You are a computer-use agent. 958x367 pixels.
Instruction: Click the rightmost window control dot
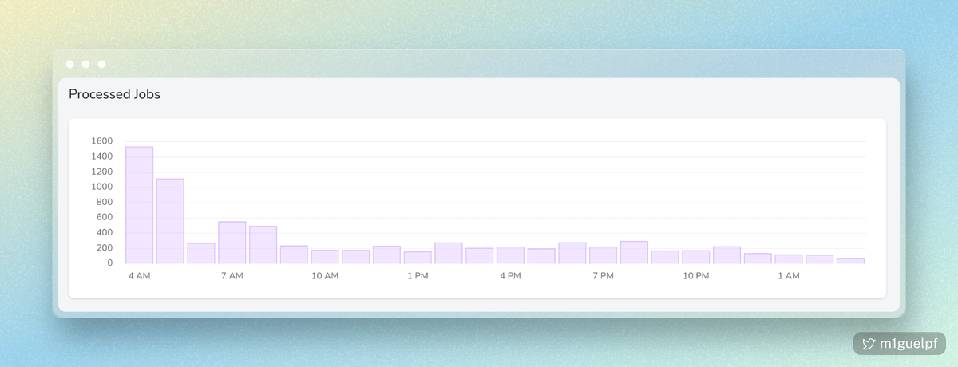pyautogui.click(x=101, y=64)
